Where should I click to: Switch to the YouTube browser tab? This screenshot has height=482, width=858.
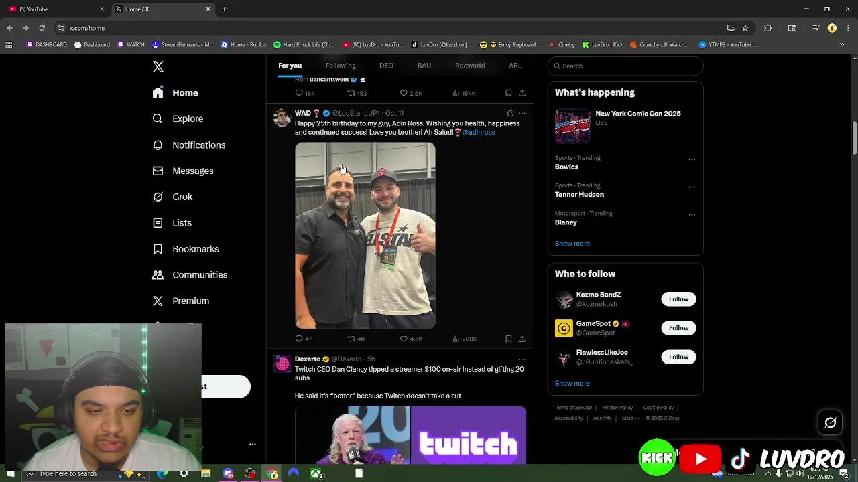point(55,9)
